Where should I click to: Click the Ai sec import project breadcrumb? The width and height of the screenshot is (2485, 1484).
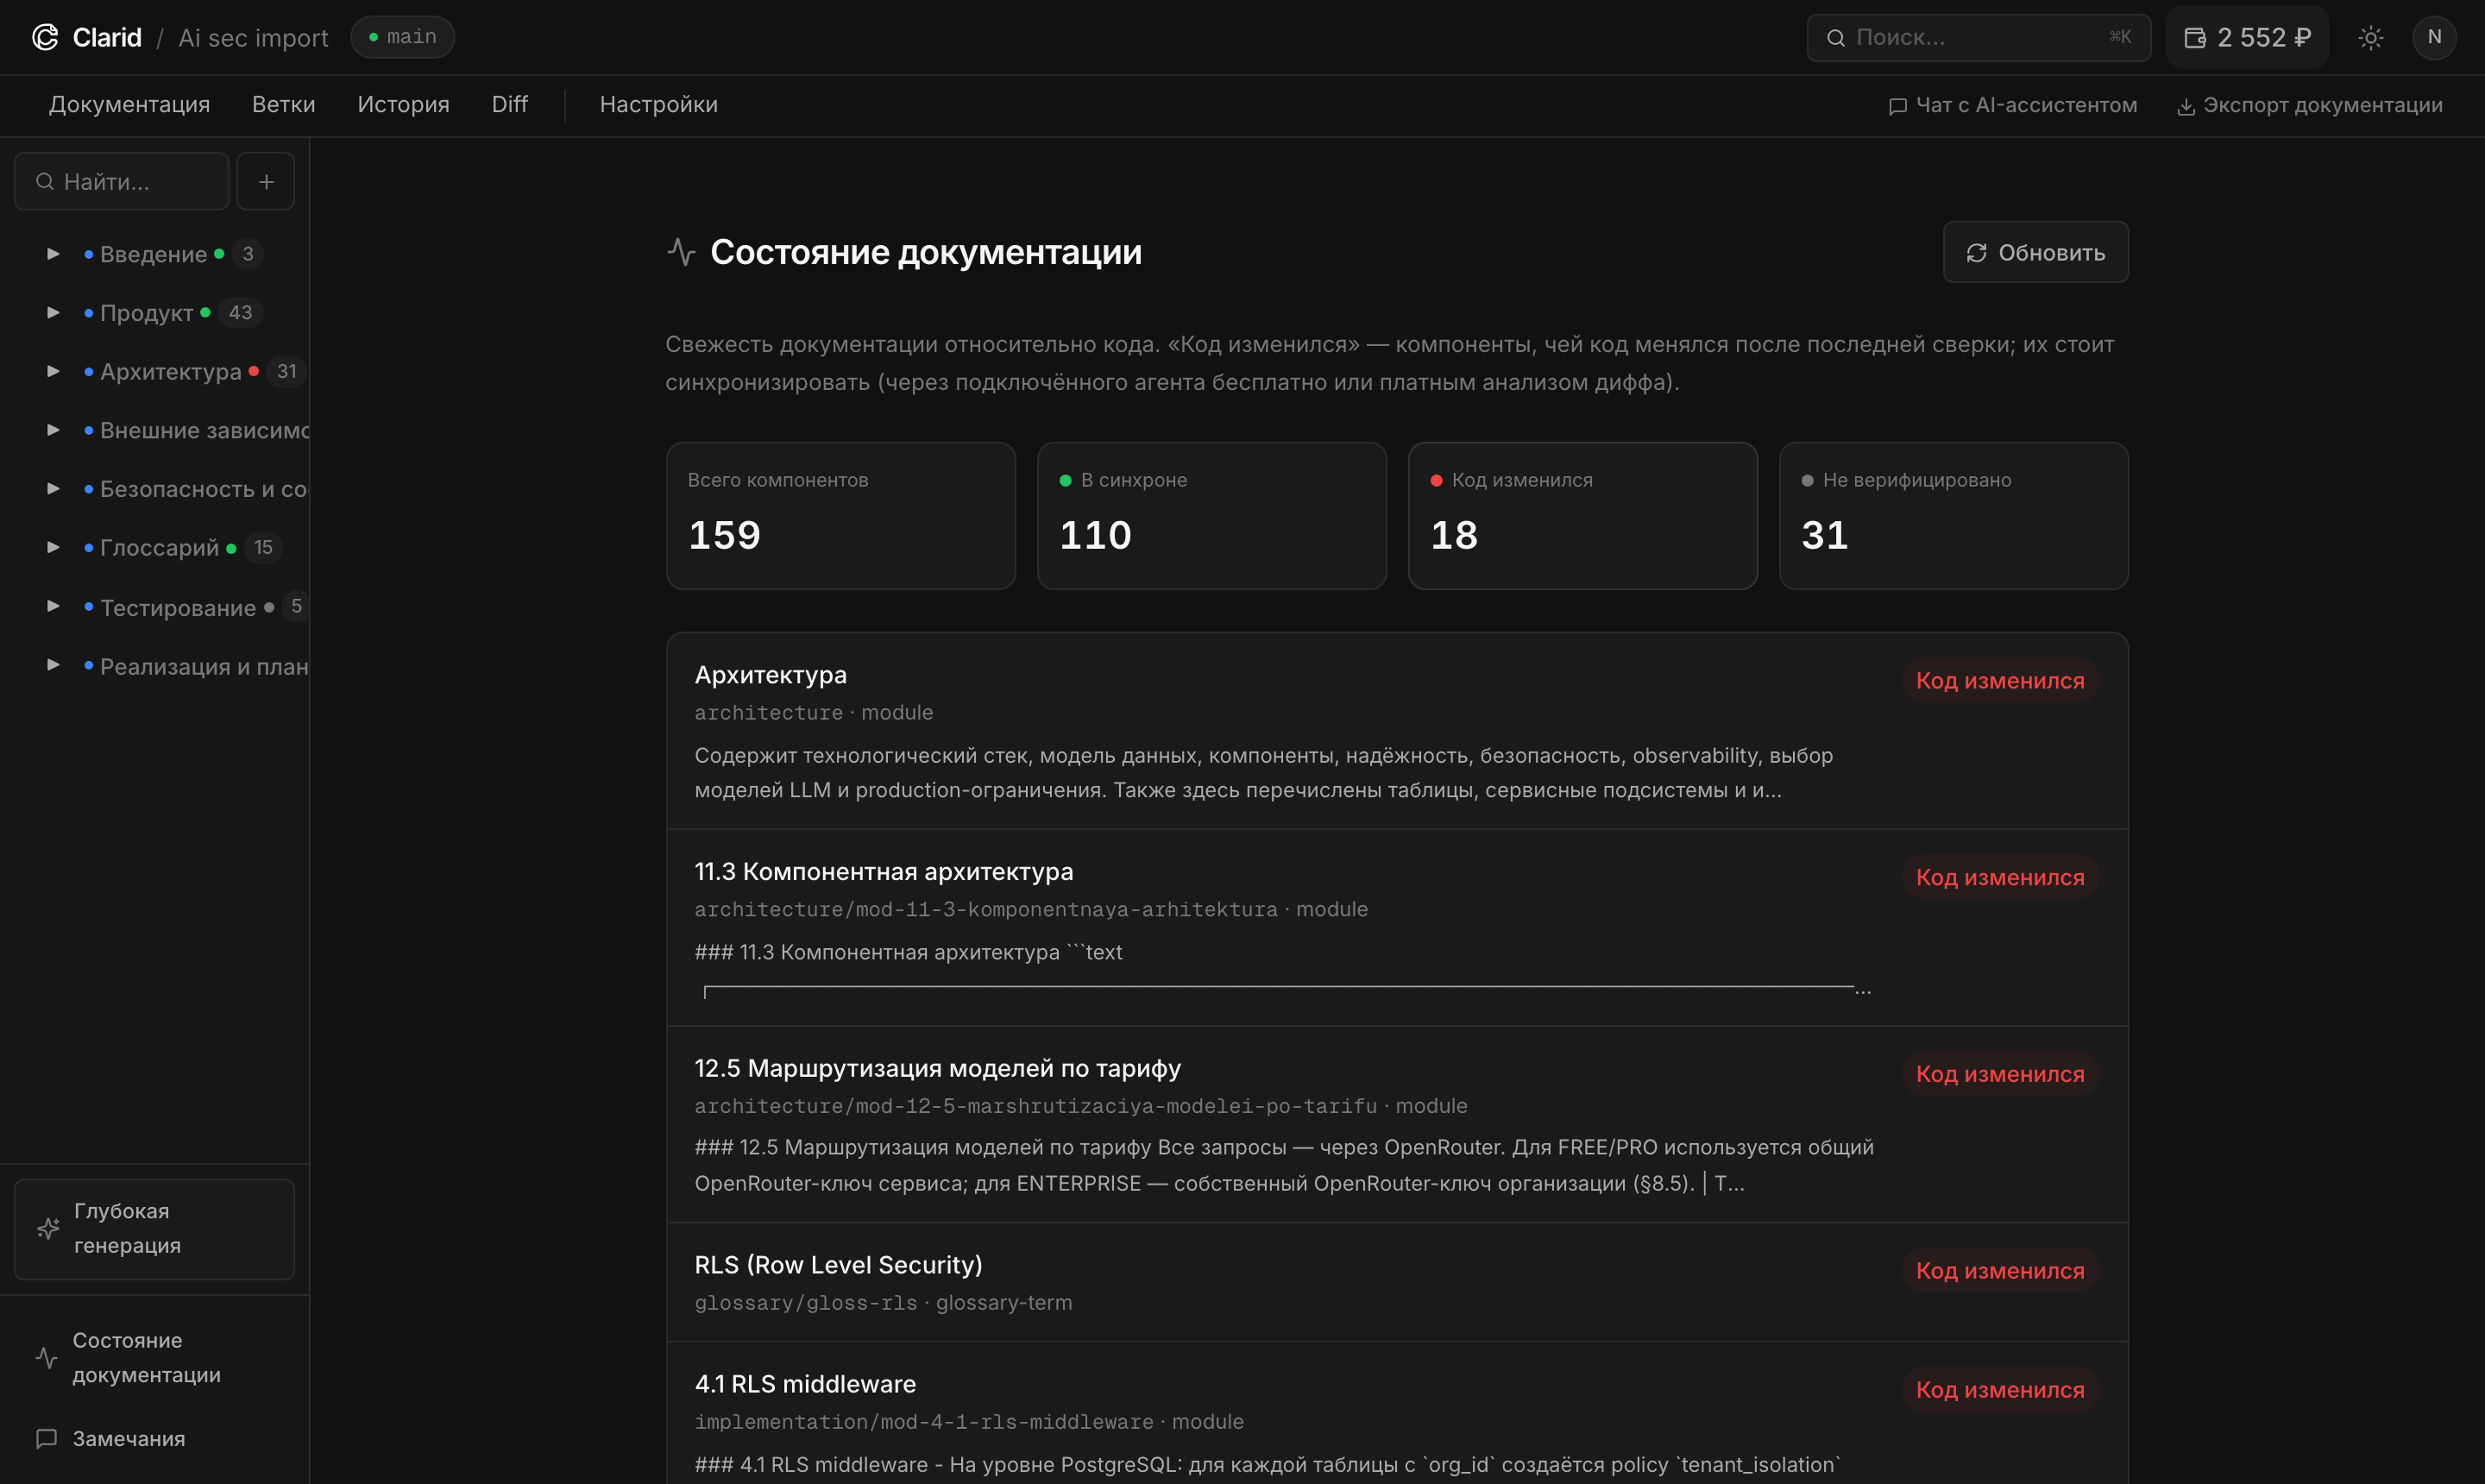pos(253,38)
